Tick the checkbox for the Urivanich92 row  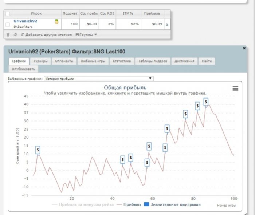tap(8, 24)
